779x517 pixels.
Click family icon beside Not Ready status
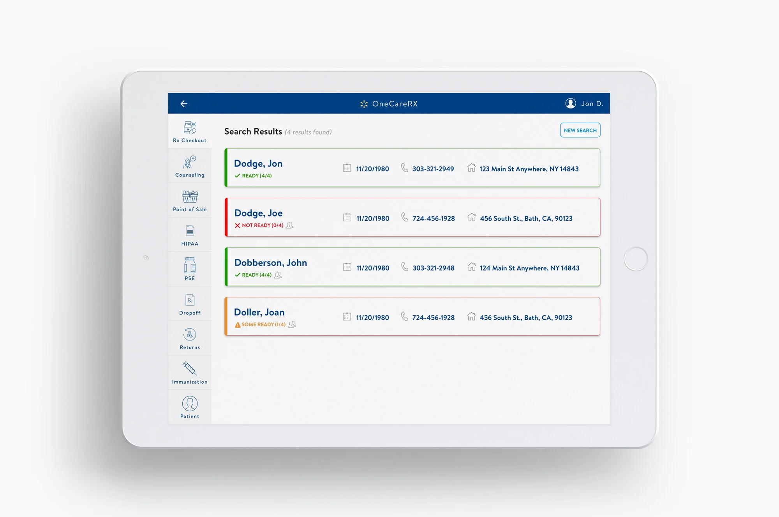point(289,225)
